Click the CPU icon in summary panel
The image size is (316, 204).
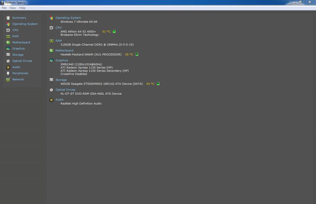tap(52, 28)
